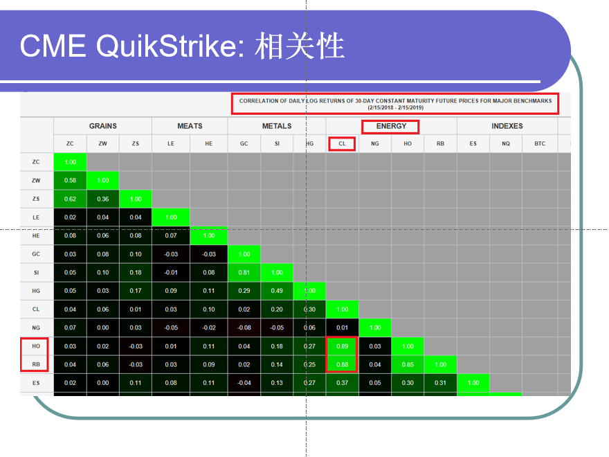Click the HO row label

coord(36,346)
